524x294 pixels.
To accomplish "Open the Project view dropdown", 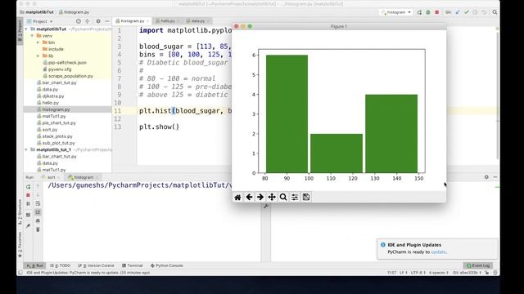I will coord(40,21).
